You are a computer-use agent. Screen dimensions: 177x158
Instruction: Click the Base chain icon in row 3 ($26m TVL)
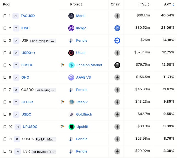[117, 41]
